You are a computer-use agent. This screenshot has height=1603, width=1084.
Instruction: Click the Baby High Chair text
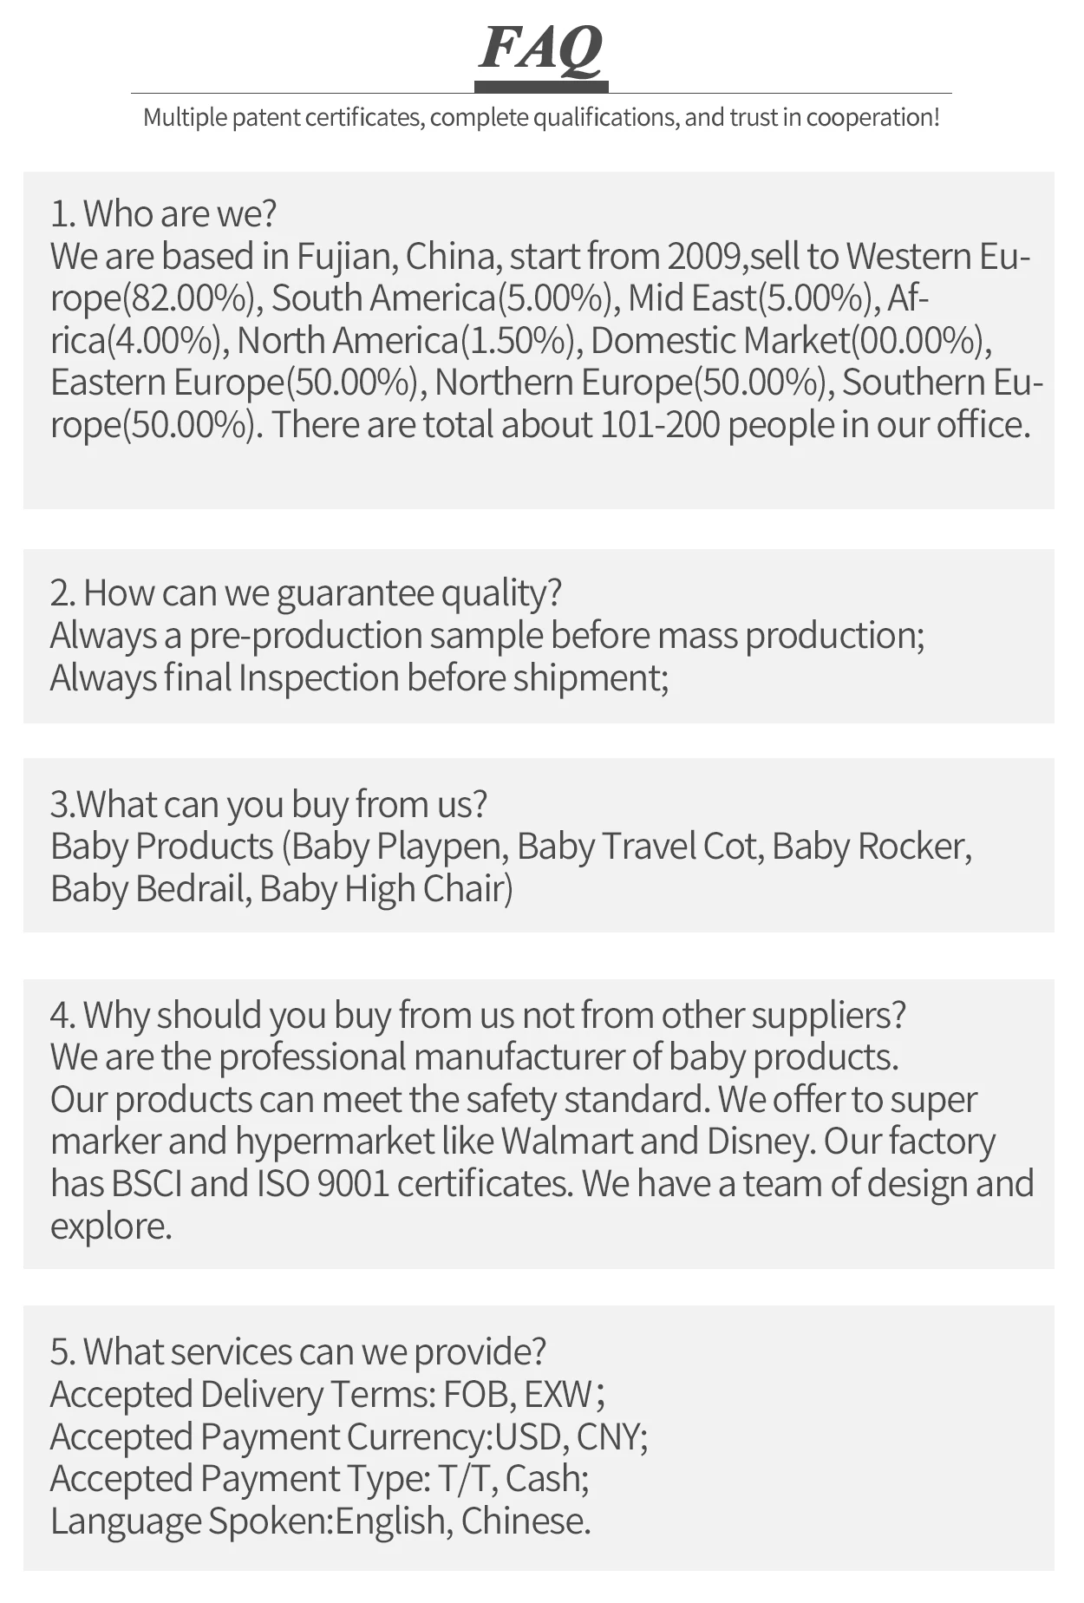coord(385,889)
